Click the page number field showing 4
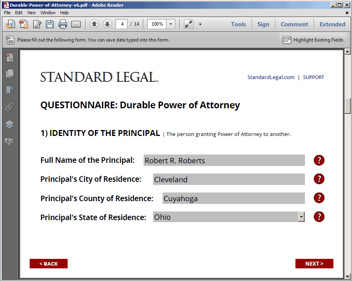Image resolution: width=352 pixels, height=281 pixels. click(121, 24)
